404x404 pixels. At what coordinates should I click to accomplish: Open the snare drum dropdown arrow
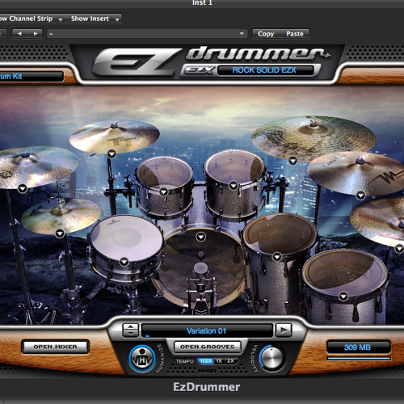[124, 262]
